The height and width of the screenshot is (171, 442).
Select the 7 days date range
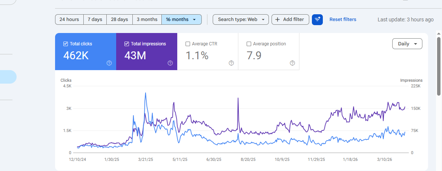coord(95,19)
